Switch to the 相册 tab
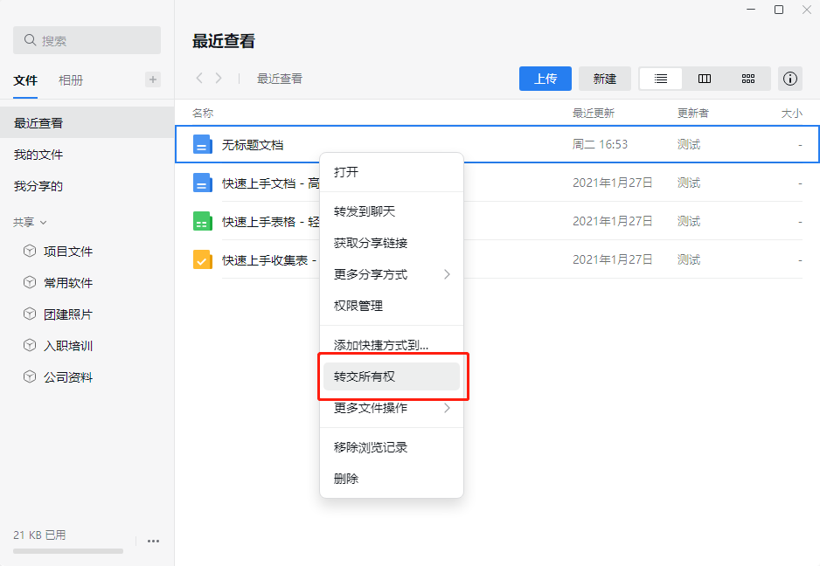 tap(71, 80)
